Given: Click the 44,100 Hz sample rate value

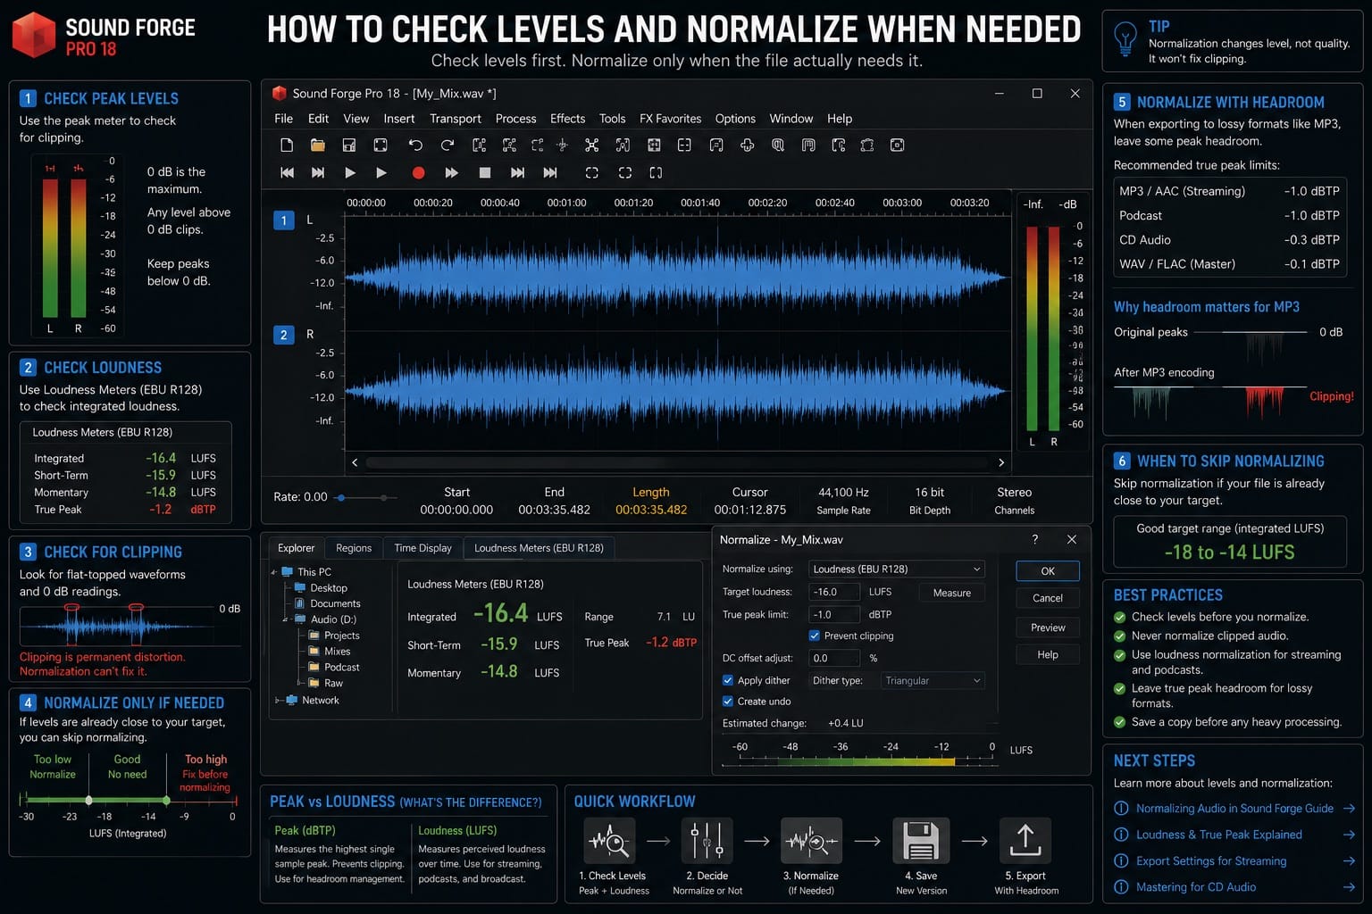Looking at the screenshot, I should tap(843, 492).
